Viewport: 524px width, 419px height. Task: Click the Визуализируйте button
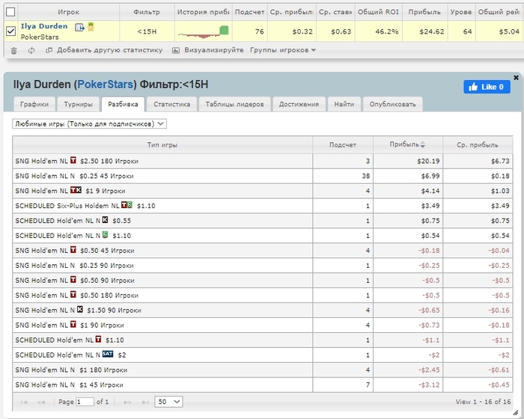214,50
